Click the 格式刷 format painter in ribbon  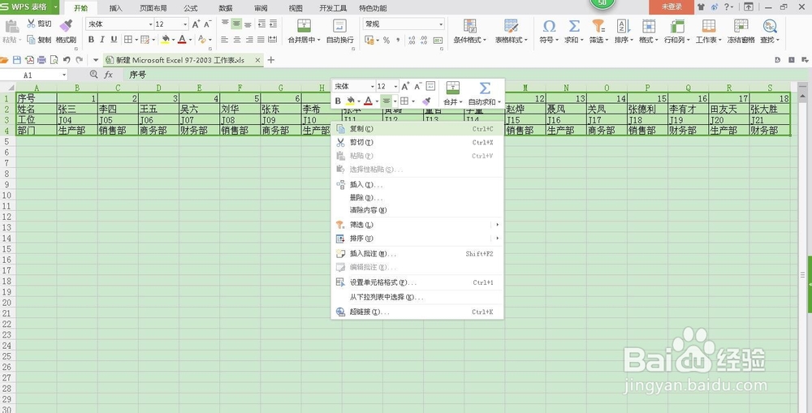[66, 31]
